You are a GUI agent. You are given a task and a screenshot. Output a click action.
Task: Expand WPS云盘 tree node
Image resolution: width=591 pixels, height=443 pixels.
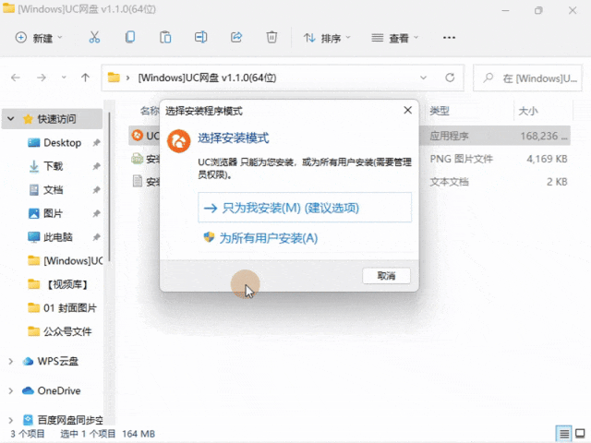(x=10, y=361)
